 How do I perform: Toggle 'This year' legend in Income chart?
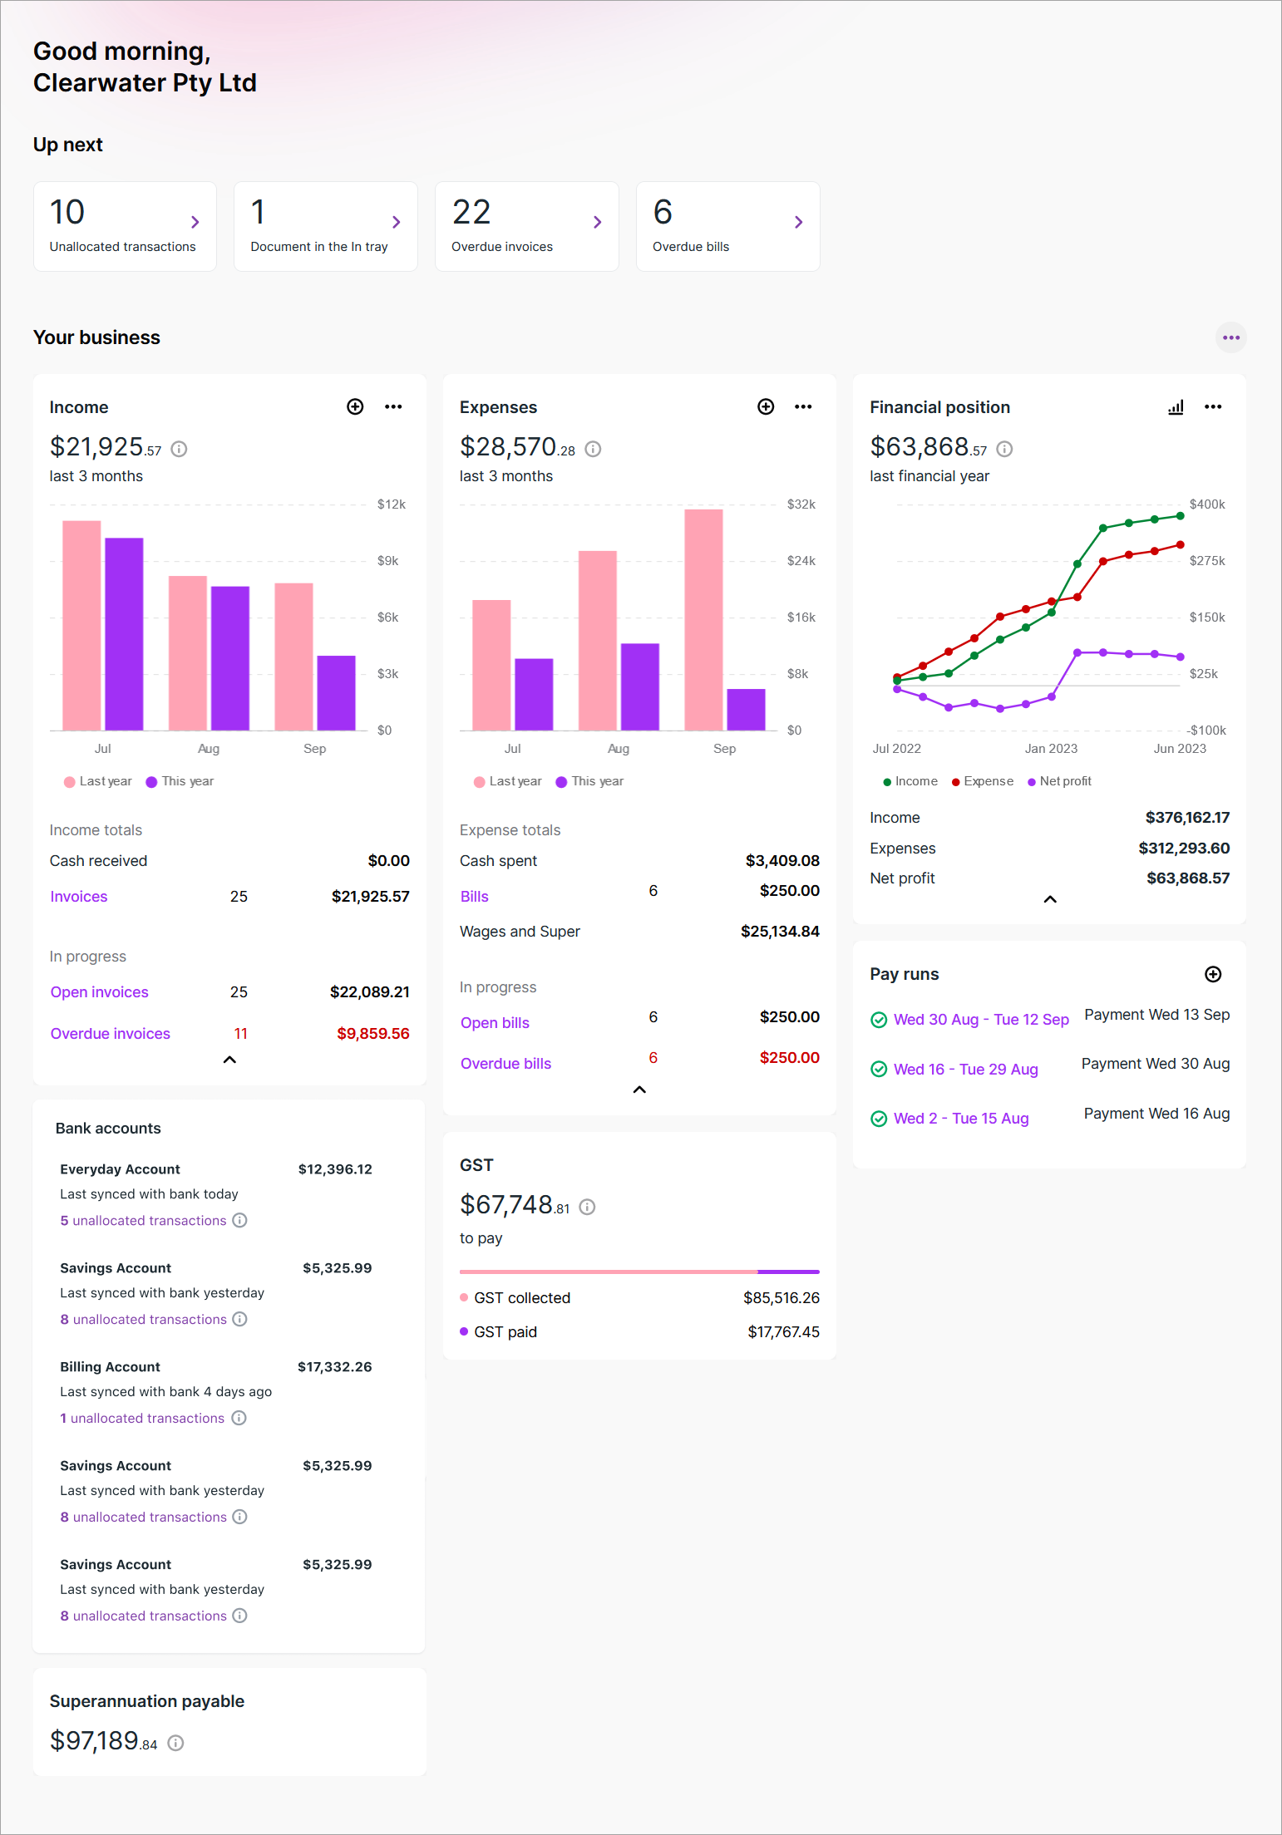tap(180, 781)
